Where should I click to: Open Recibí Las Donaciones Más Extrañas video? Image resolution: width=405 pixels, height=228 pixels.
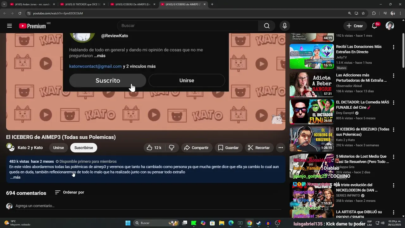[x=359, y=49]
